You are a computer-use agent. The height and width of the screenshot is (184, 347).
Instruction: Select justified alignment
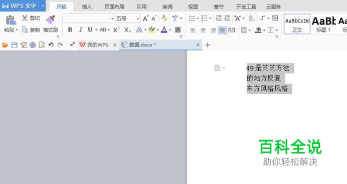222,30
